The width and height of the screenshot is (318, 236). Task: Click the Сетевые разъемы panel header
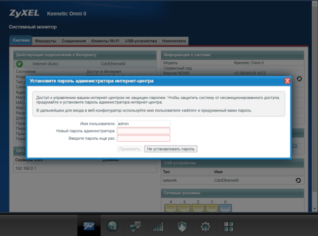pyautogui.click(x=232, y=193)
